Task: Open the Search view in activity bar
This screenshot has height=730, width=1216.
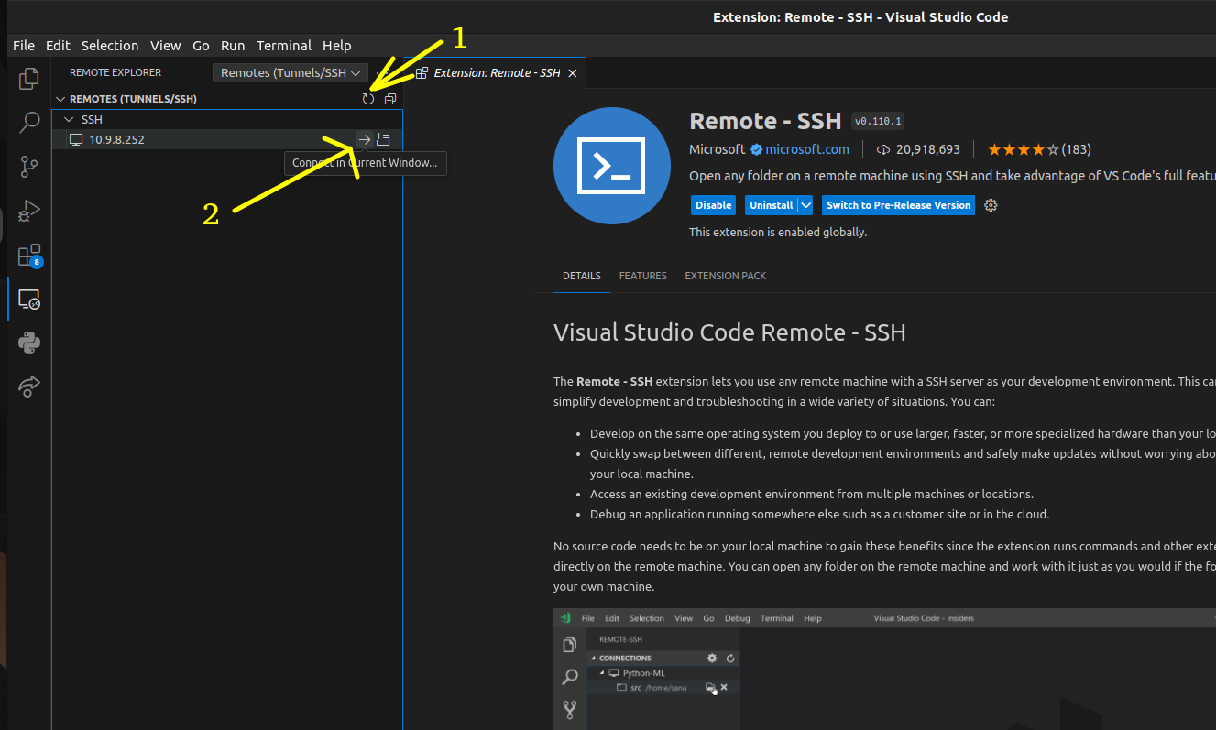Action: 29,122
